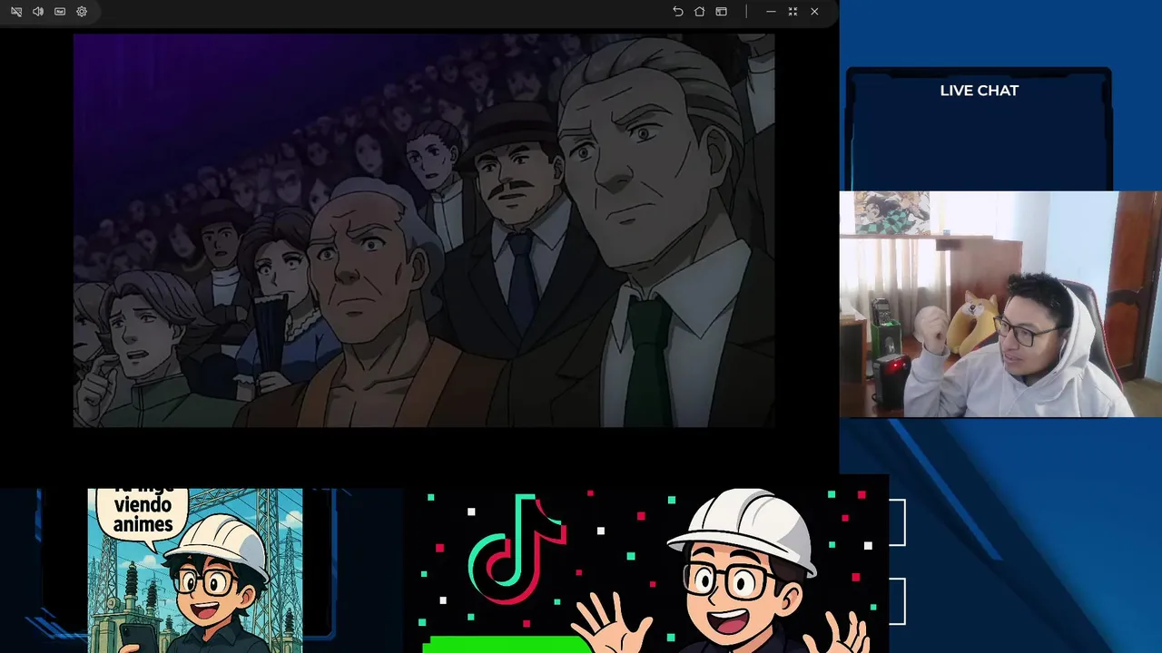Open settings via the gear icon

(82, 12)
